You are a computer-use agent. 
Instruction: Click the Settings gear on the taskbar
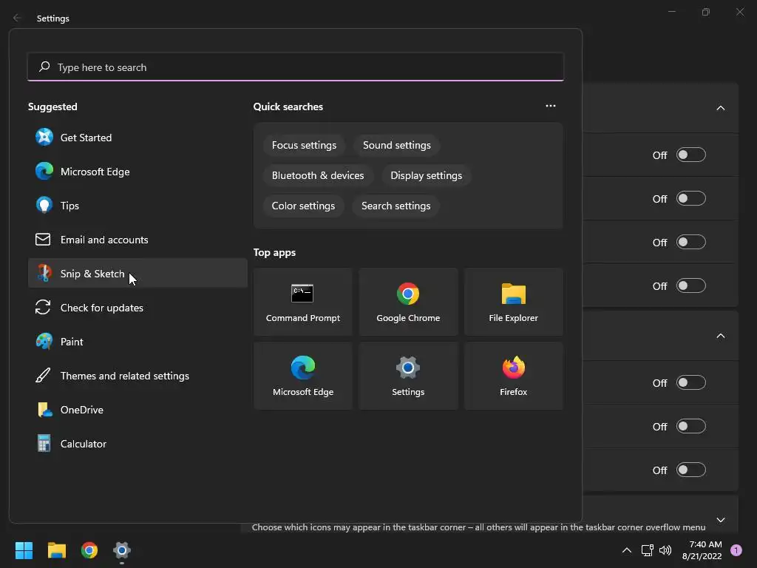click(122, 550)
